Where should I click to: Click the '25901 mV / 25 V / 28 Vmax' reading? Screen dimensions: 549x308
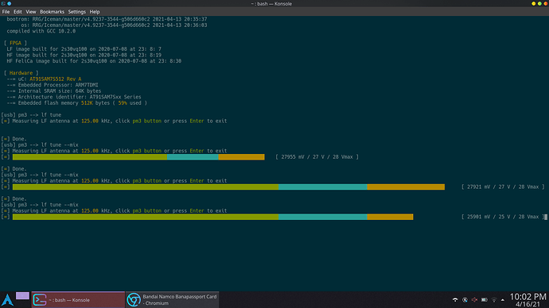(x=503, y=217)
